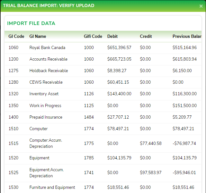The width and height of the screenshot is (206, 193).
Task: Click debit amount $651,396.57
Action: pos(119,47)
